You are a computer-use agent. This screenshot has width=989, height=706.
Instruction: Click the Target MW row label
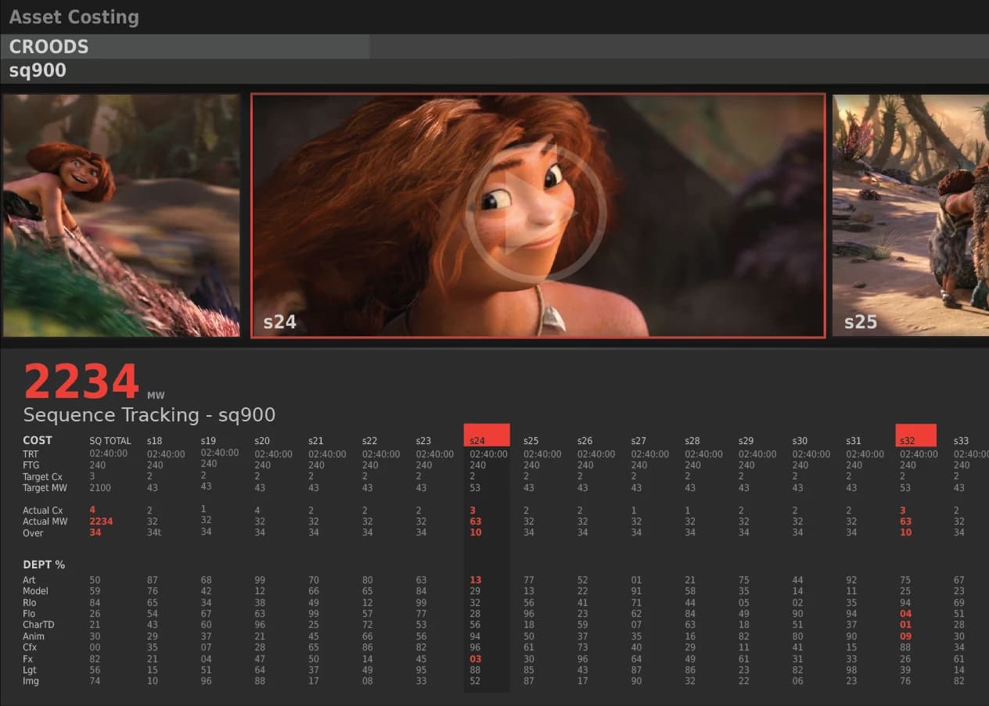45,488
